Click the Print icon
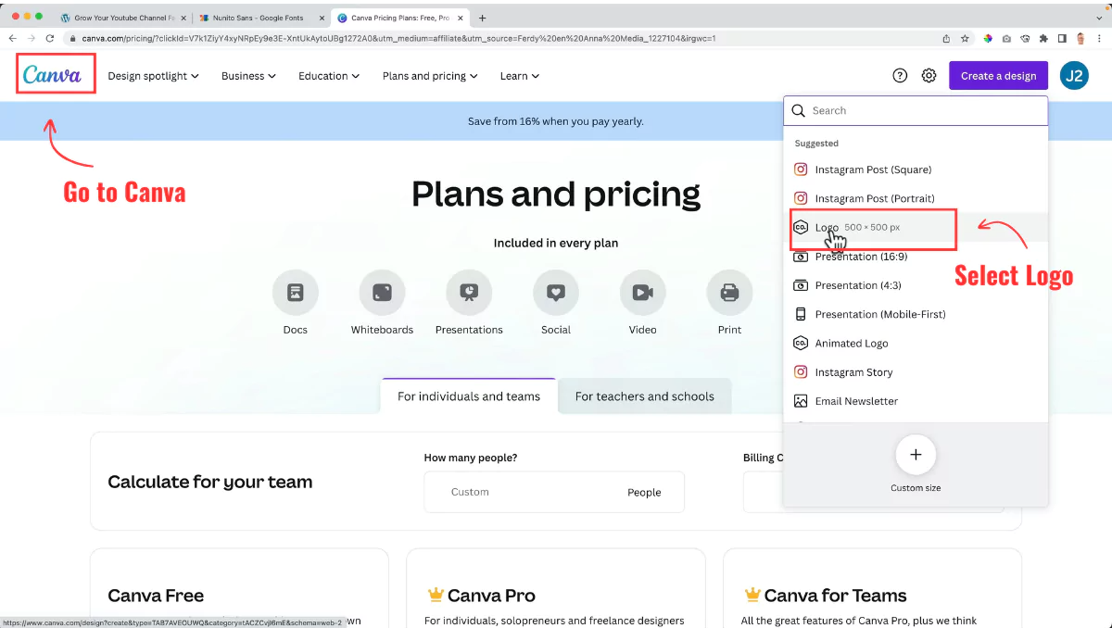Viewport: 1112px width, 628px height. [x=729, y=293]
